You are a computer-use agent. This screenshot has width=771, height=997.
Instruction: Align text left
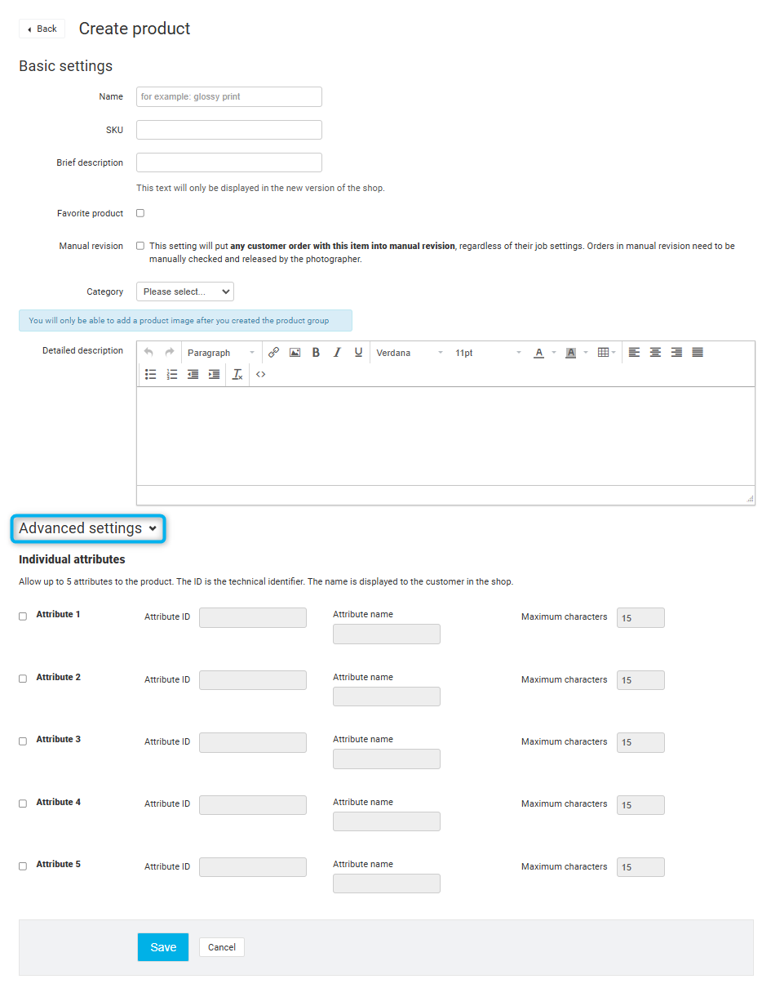(634, 353)
